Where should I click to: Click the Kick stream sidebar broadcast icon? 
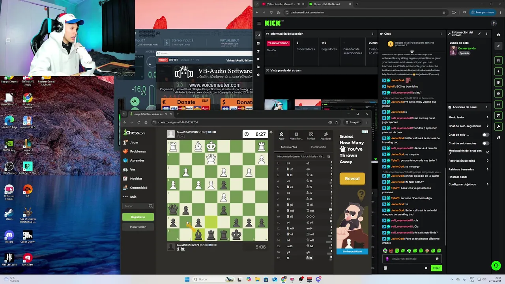(x=258, y=35)
